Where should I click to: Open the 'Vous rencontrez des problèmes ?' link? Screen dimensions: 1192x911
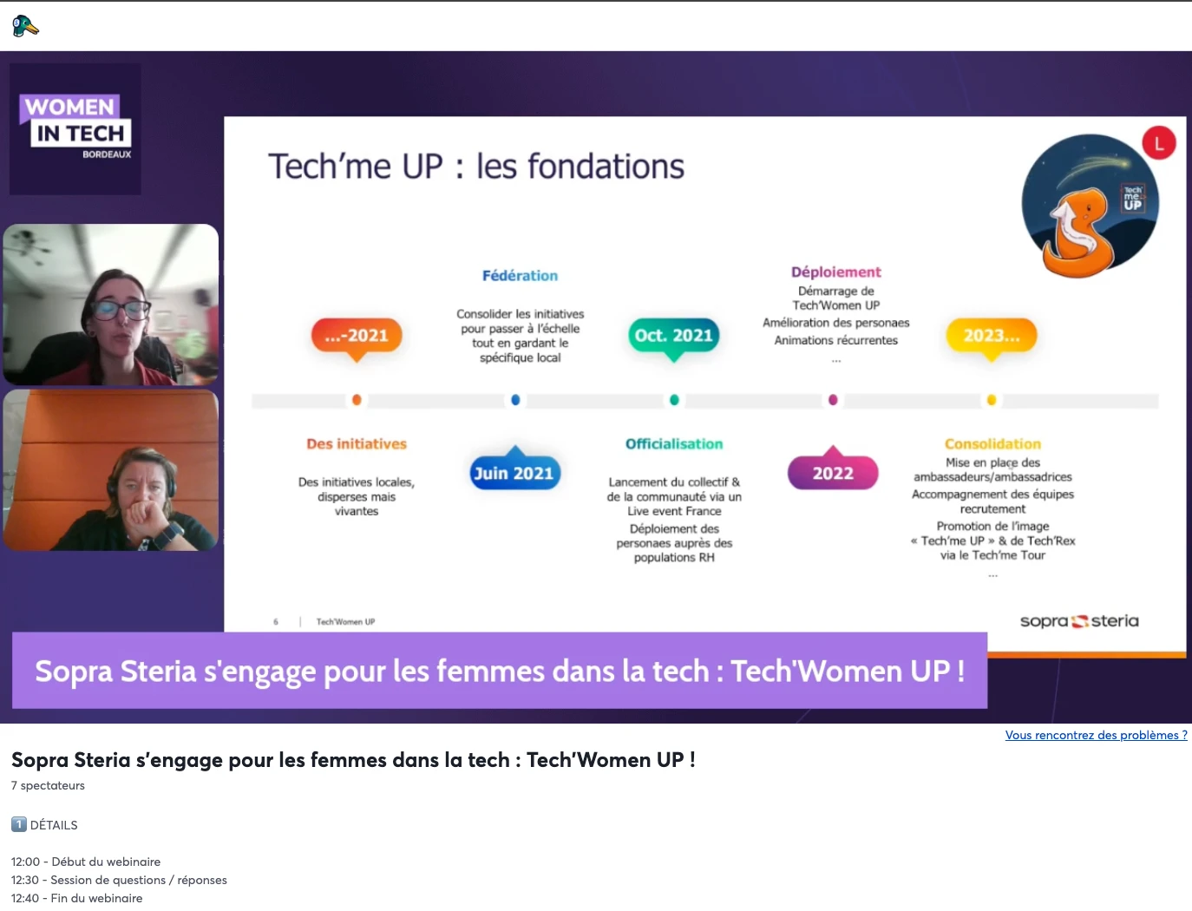(1096, 735)
